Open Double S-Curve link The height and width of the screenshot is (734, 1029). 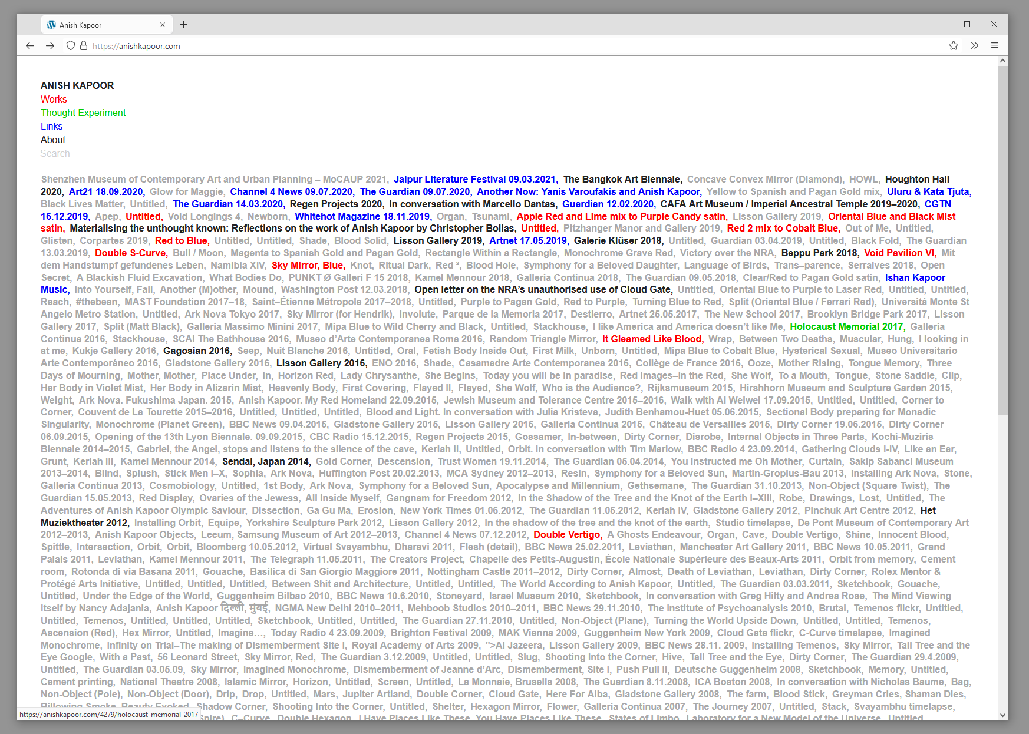[130, 253]
